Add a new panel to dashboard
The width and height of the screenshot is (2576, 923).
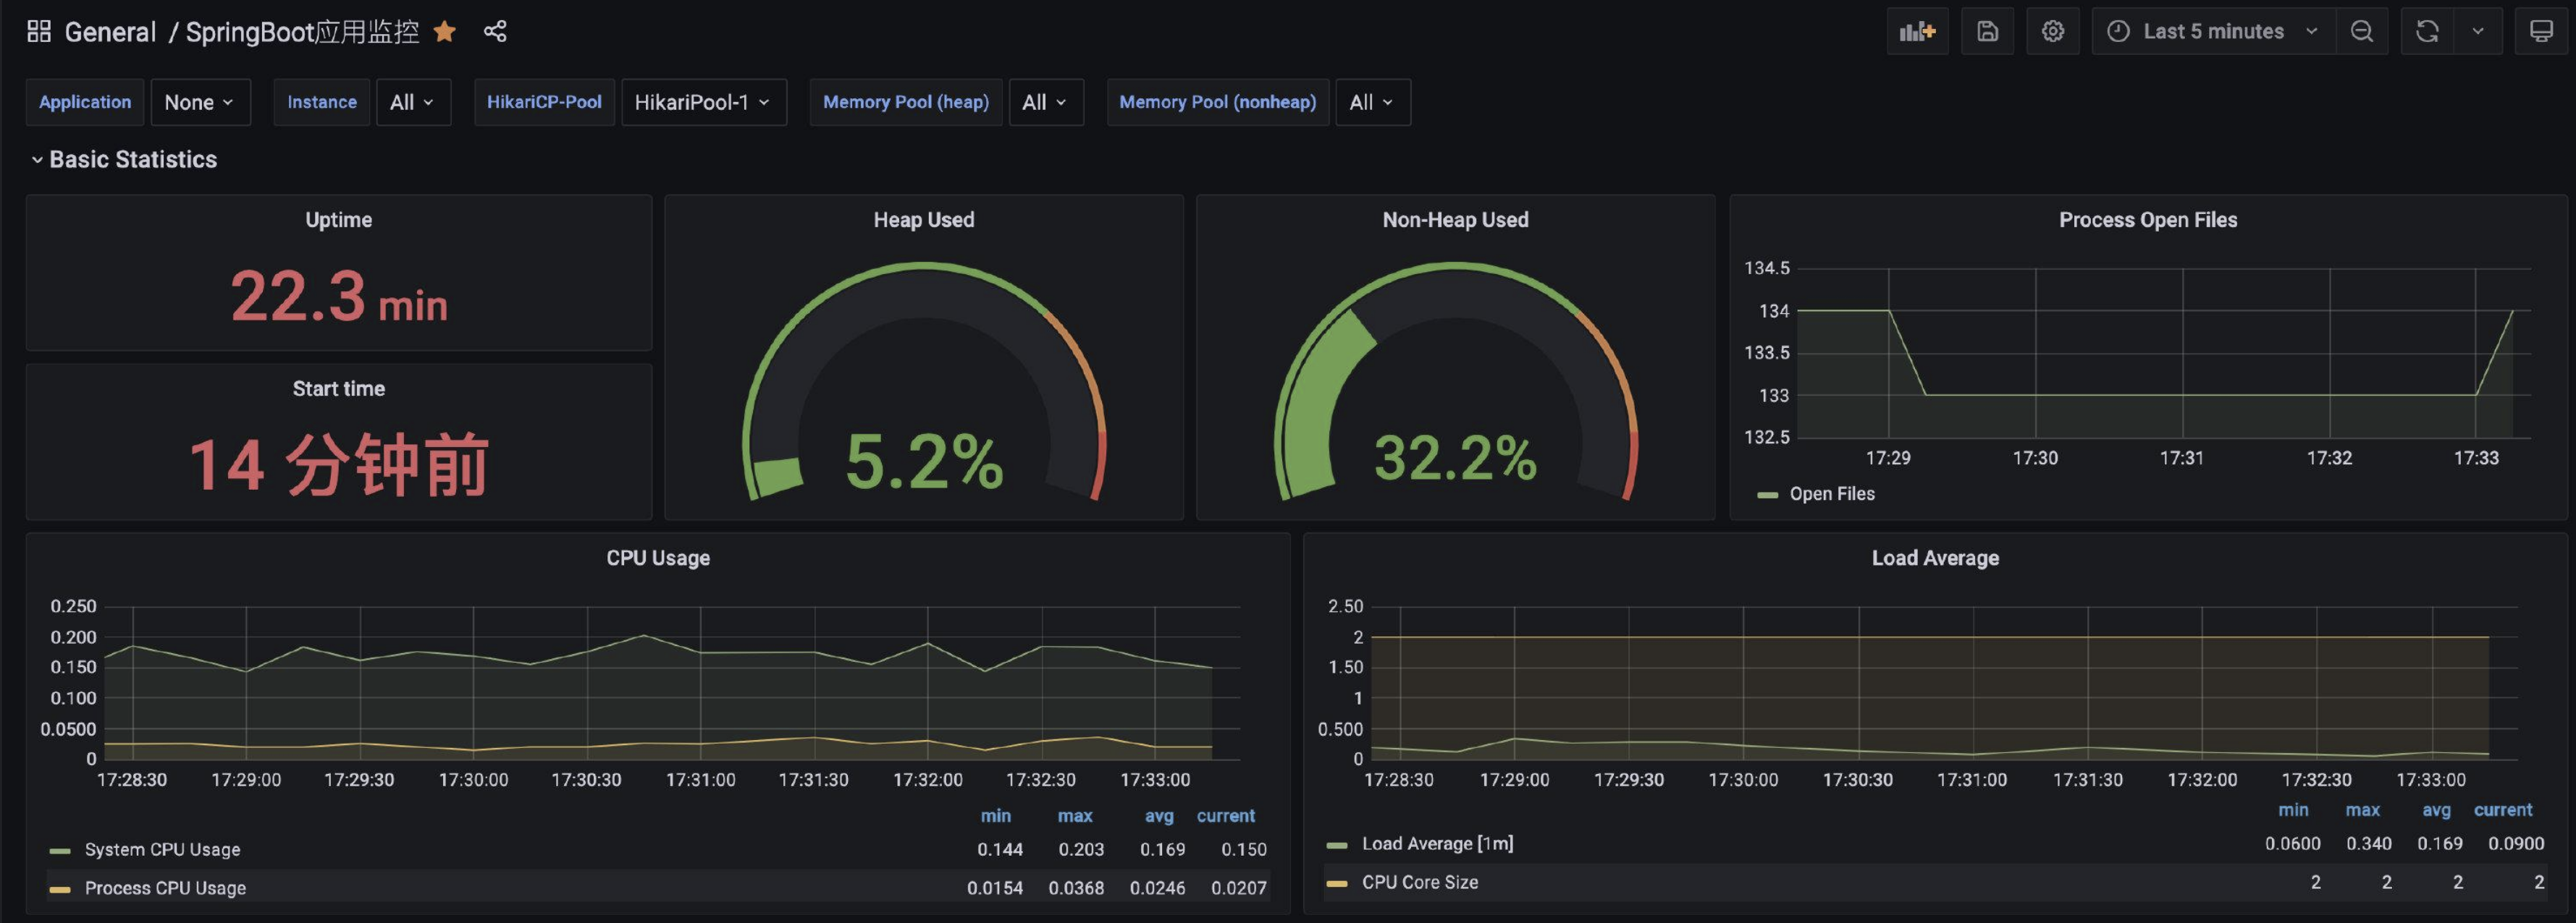[x=1917, y=32]
